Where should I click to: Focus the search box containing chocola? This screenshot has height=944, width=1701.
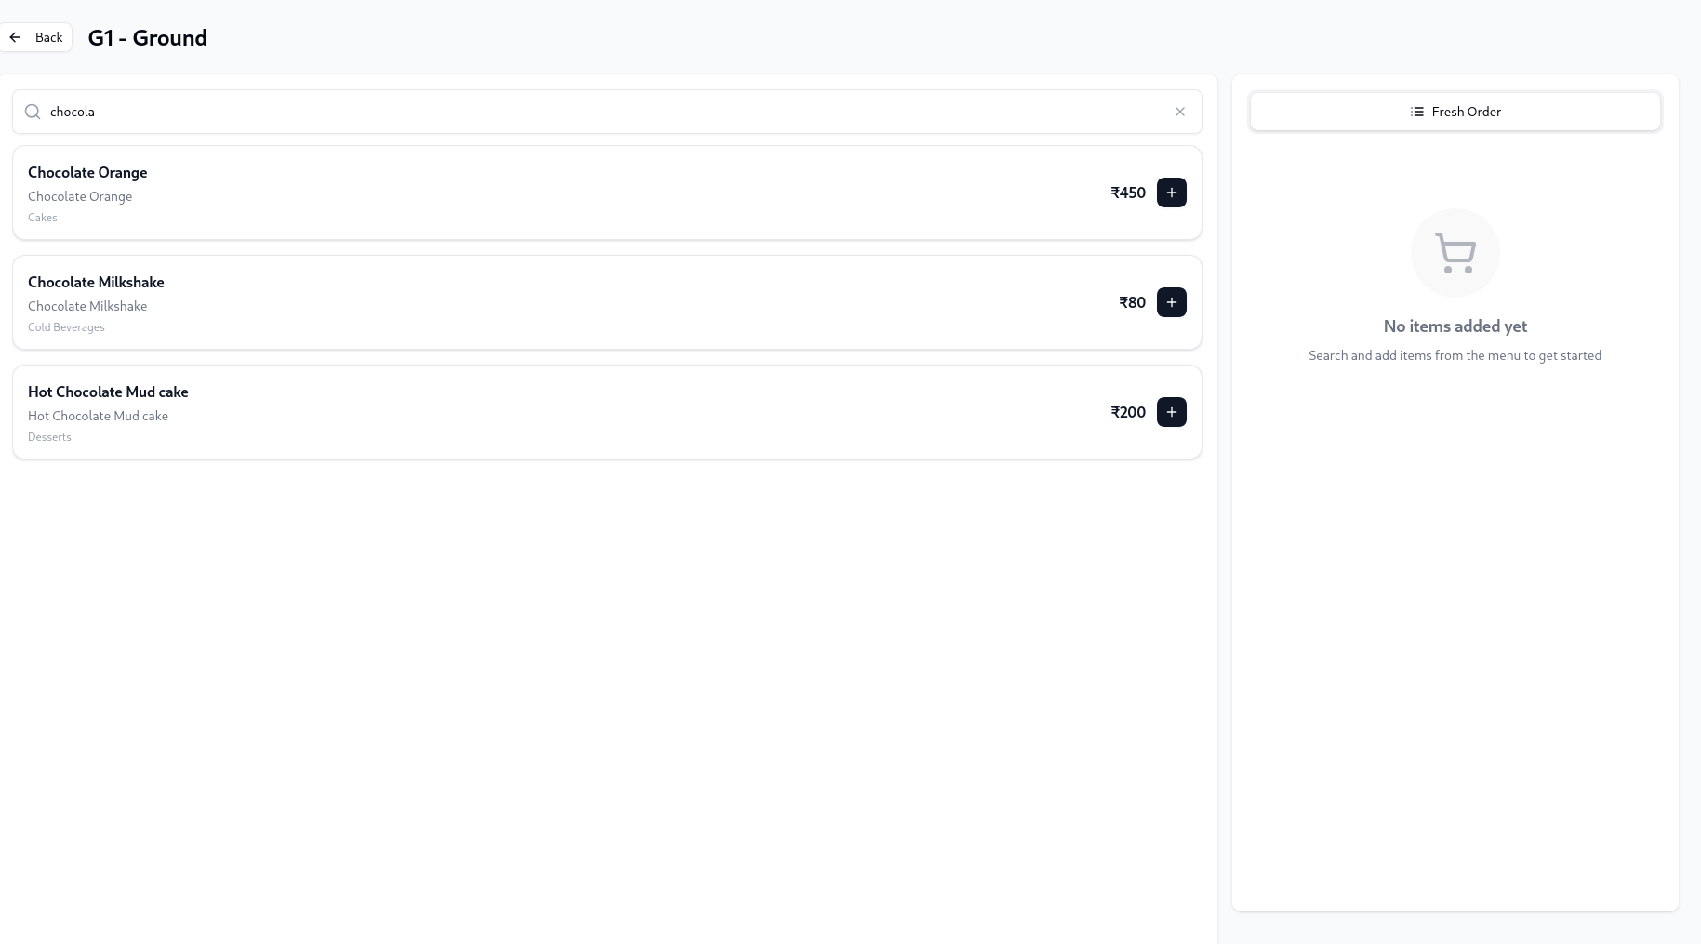pos(606,112)
